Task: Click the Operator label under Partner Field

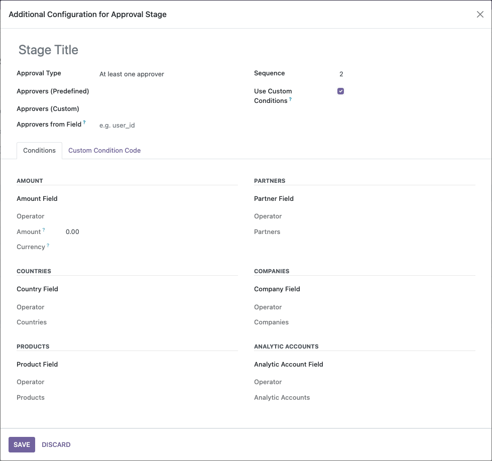Action: pos(268,216)
